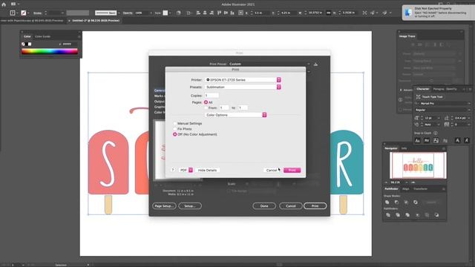Click Cancel in Illustrator Print dialog

point(290,206)
